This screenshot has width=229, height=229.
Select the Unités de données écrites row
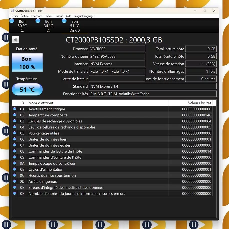112,145
